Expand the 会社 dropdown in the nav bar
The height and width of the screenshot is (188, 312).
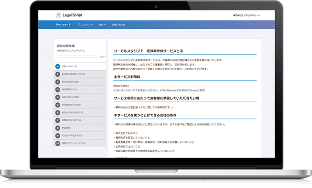click(102, 25)
